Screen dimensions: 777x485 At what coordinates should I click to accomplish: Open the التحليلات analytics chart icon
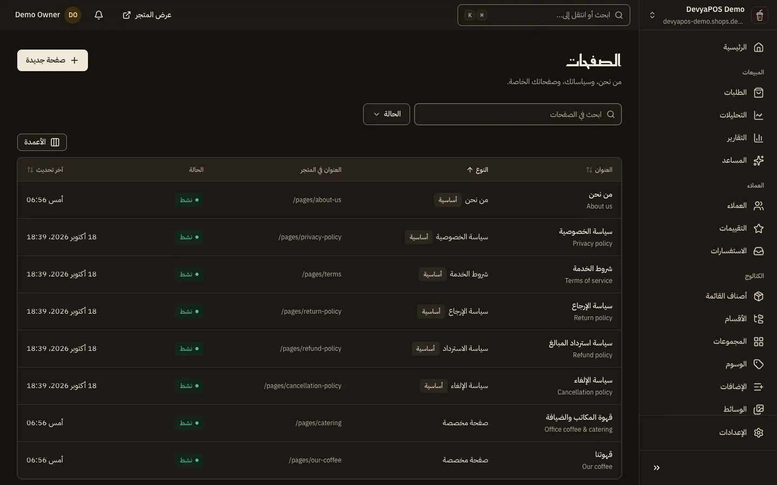pyautogui.click(x=758, y=115)
